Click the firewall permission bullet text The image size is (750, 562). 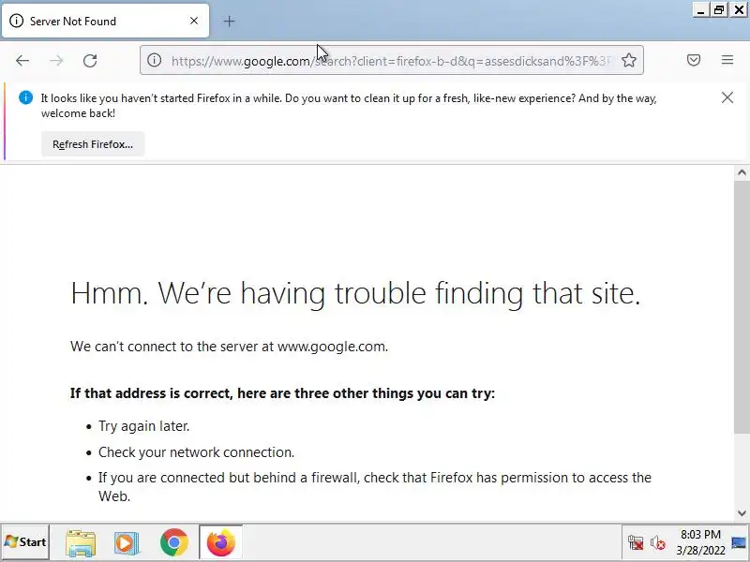coord(375,486)
